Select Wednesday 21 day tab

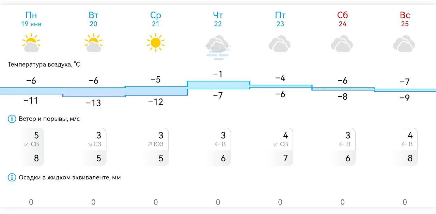(156, 19)
